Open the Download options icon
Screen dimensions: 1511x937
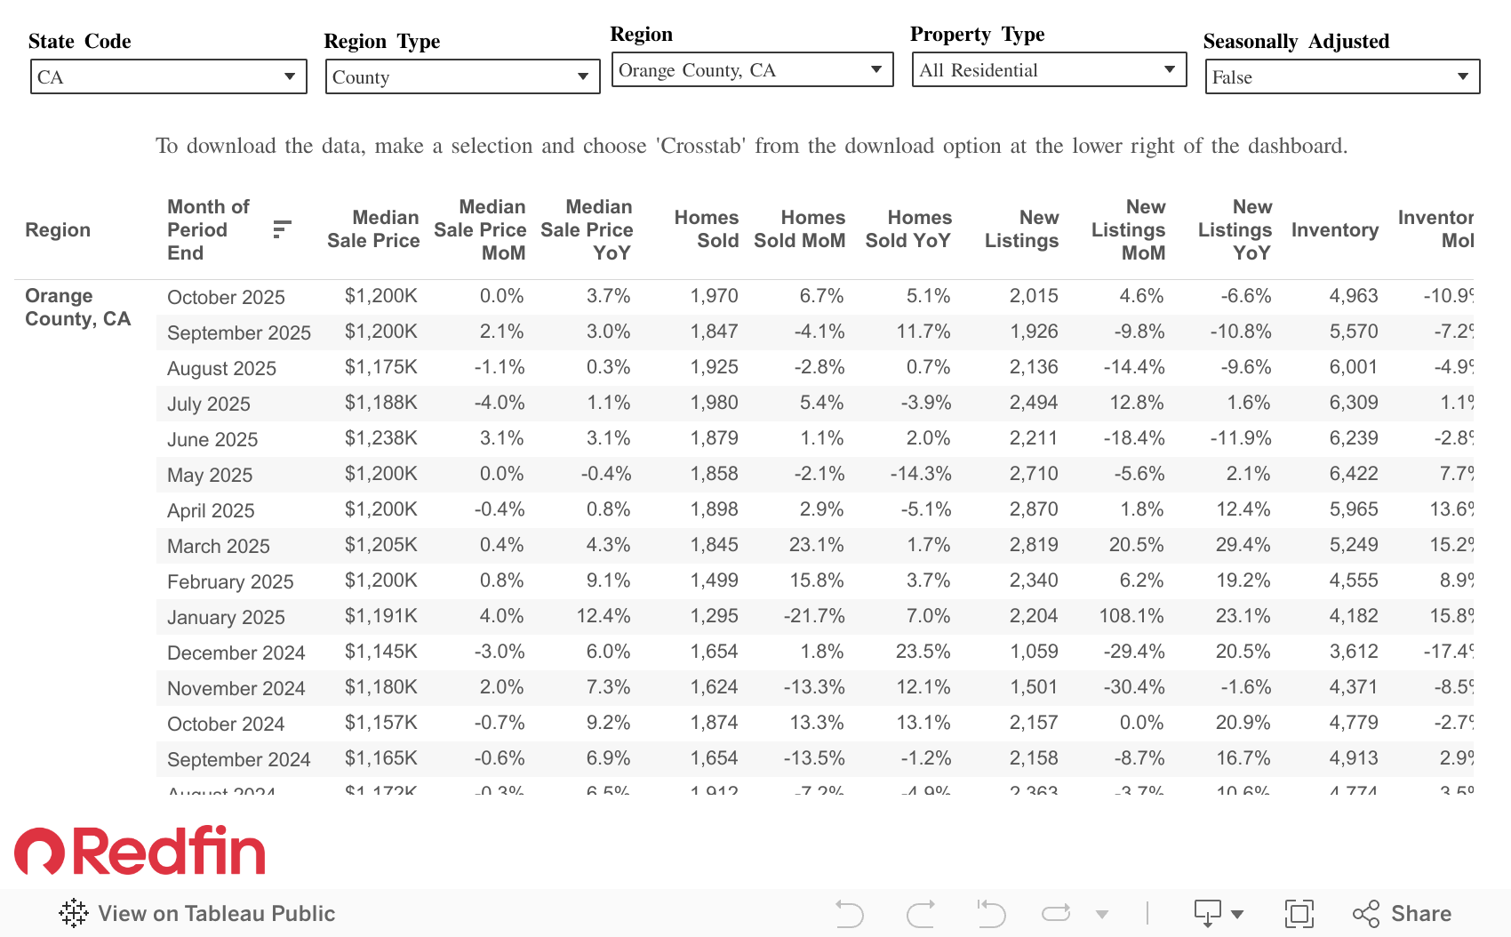pyautogui.click(x=1217, y=913)
